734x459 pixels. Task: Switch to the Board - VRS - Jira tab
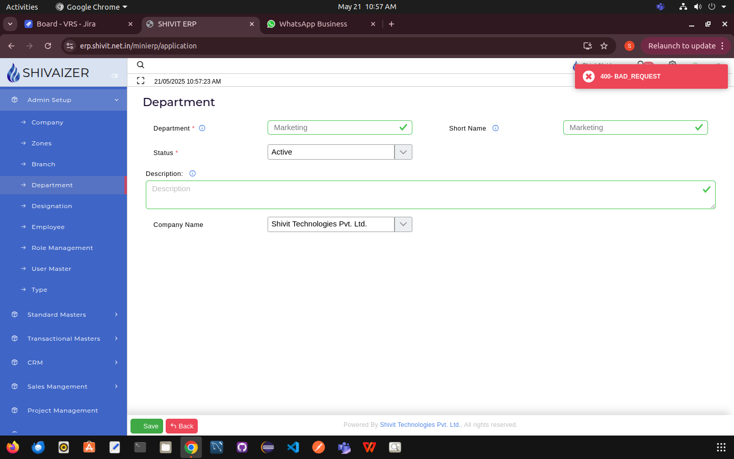tap(66, 24)
